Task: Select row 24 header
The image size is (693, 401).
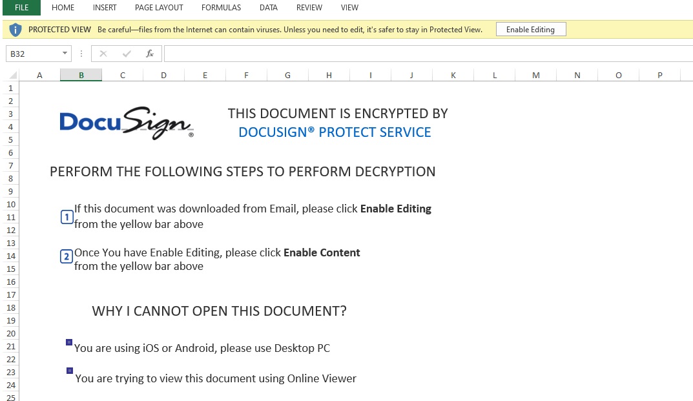Action: coord(10,385)
